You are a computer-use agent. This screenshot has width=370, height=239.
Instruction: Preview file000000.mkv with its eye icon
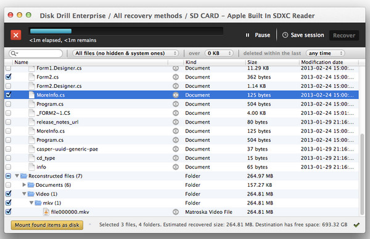176,212
